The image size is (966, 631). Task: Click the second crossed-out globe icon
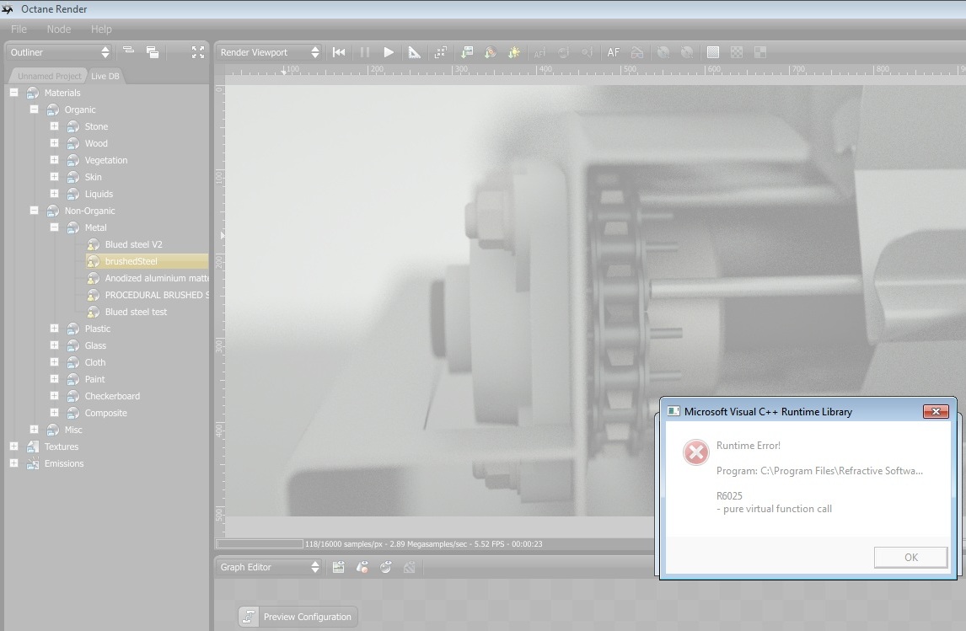point(687,52)
